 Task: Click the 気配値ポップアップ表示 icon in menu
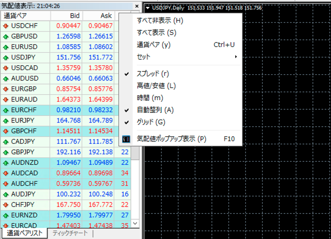(127, 139)
